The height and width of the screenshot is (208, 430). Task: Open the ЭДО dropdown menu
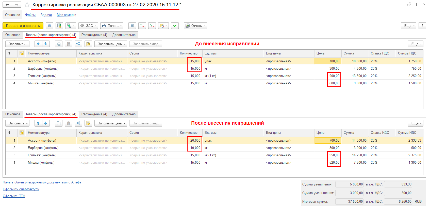pos(88,26)
